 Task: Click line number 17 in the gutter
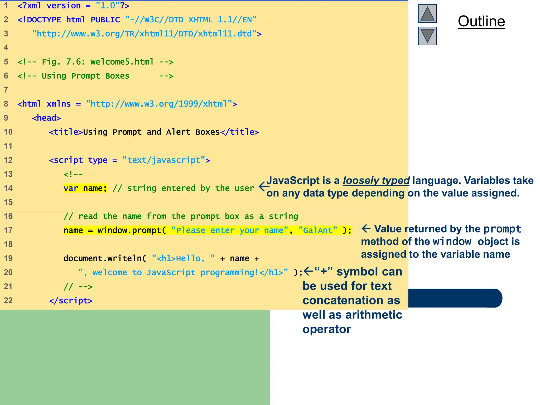pyautogui.click(x=8, y=230)
